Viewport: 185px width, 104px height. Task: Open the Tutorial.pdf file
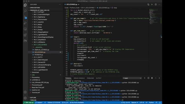[36, 92]
